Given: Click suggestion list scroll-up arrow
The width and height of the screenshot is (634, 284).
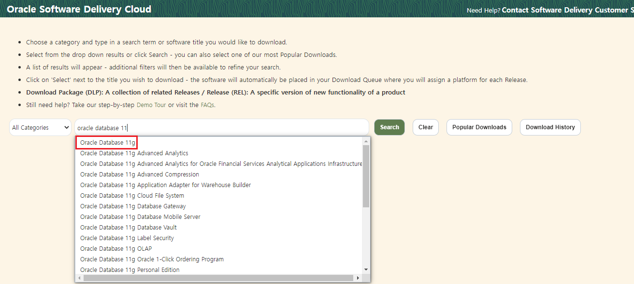Looking at the screenshot, I should [366, 141].
